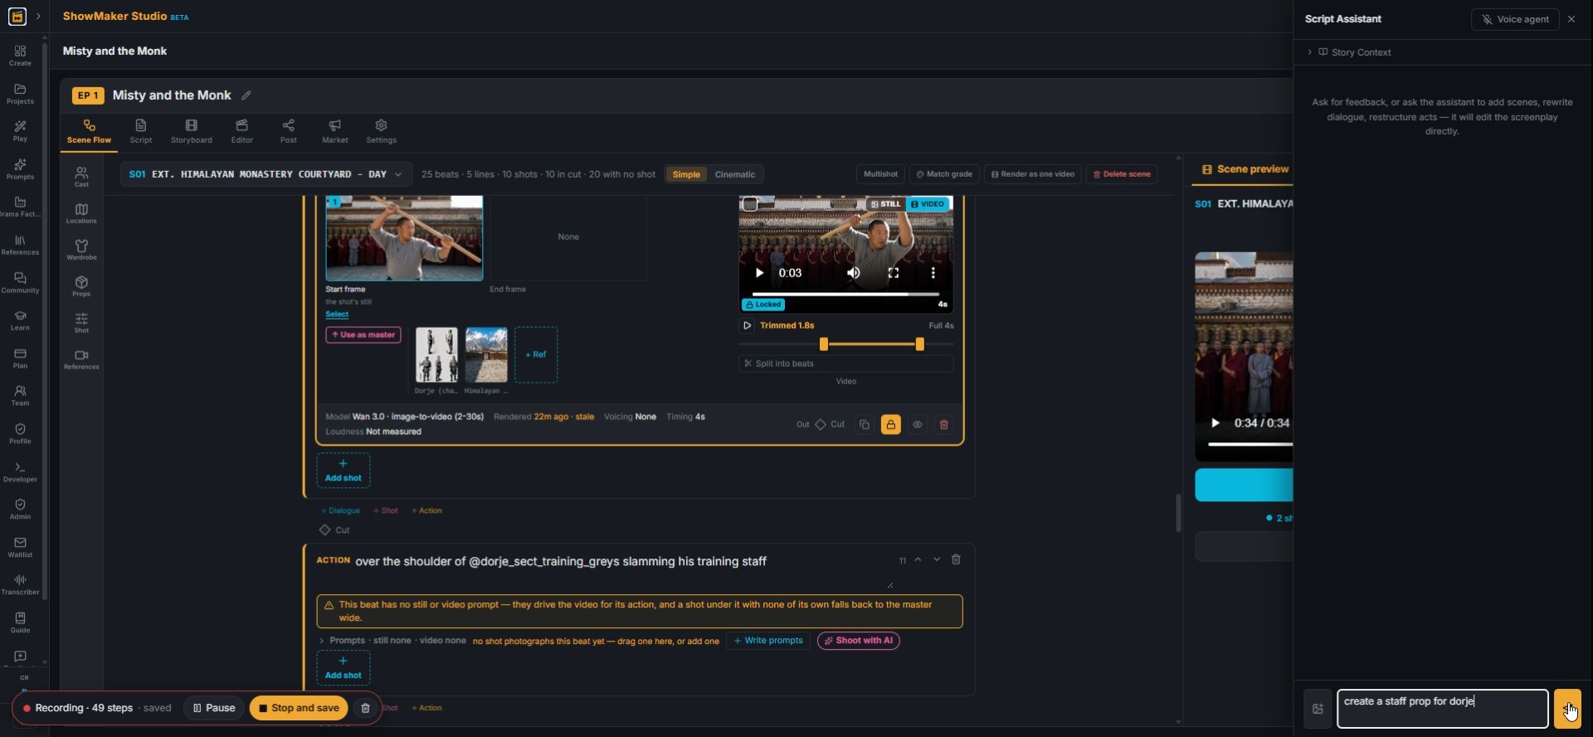Duplicate the shot with the copy icon
Image resolution: width=1593 pixels, height=737 pixels.
point(865,424)
